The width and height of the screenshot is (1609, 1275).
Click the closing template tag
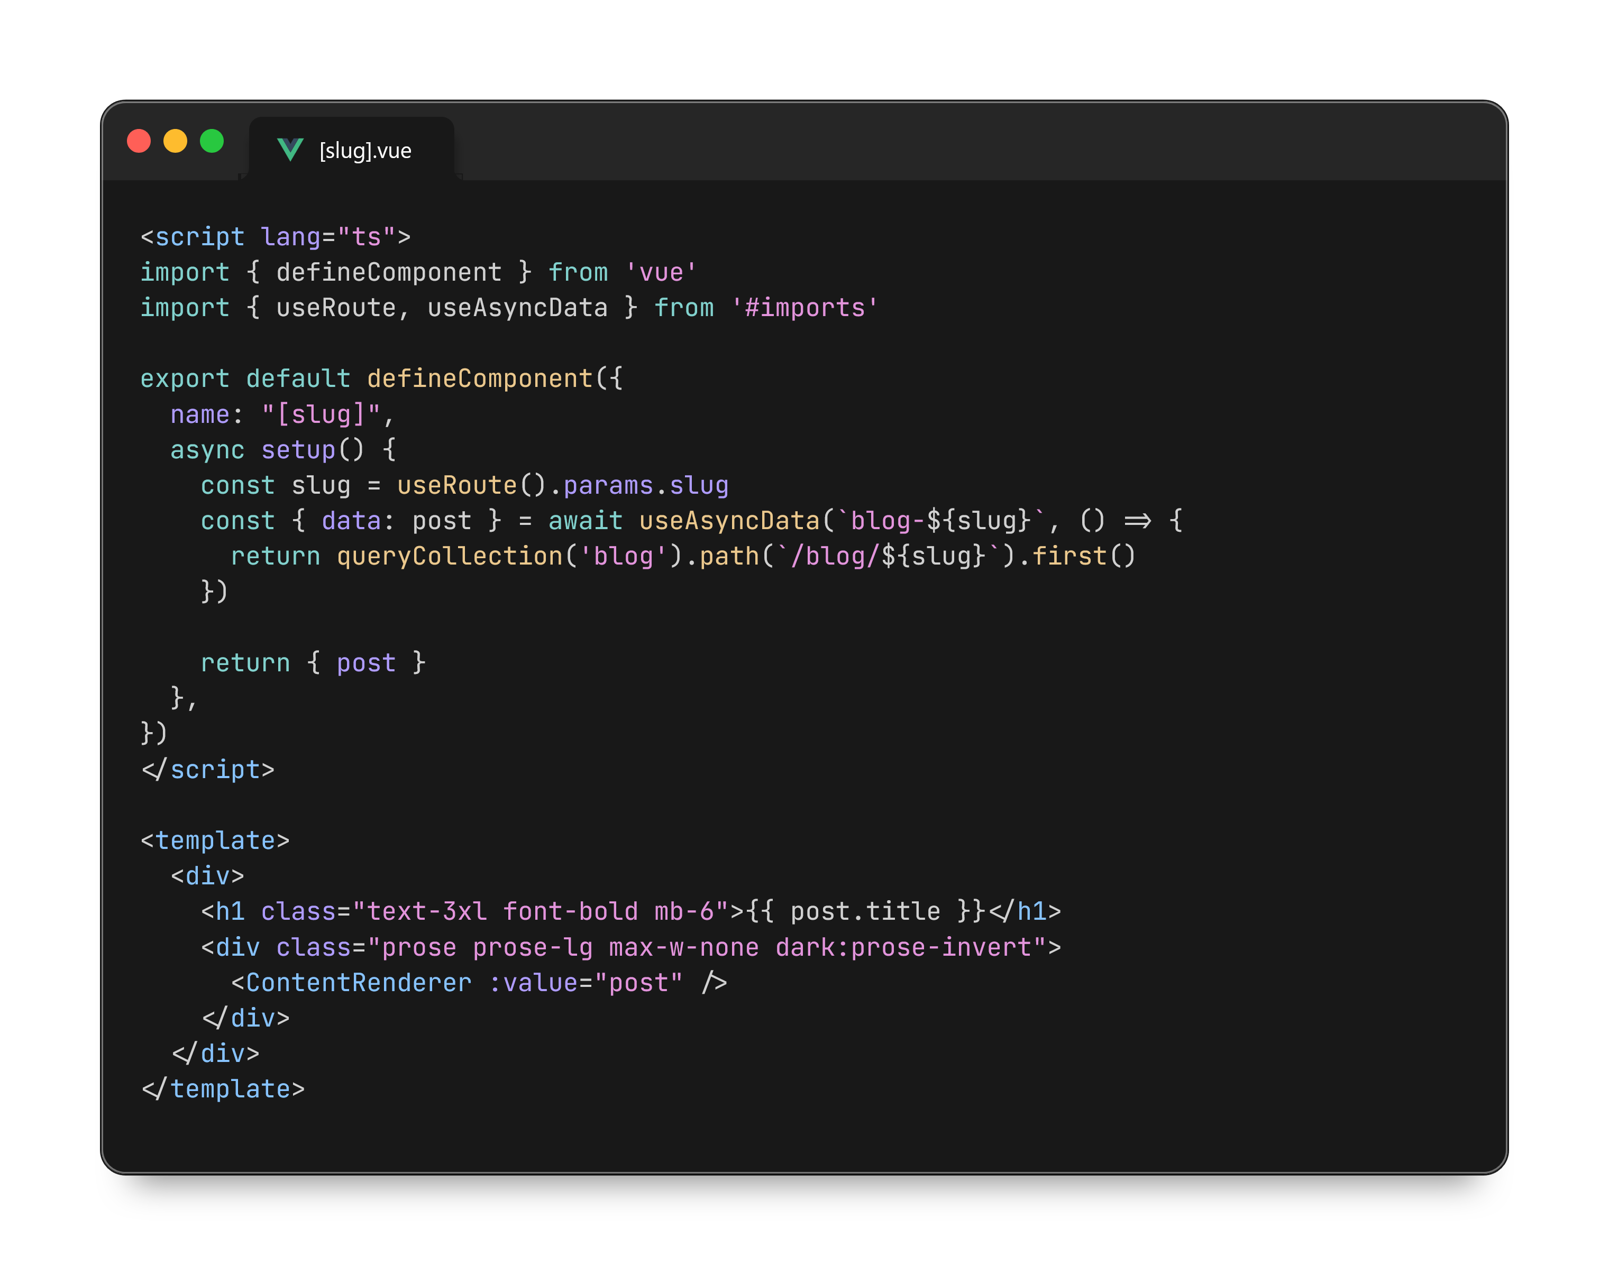(x=222, y=1089)
